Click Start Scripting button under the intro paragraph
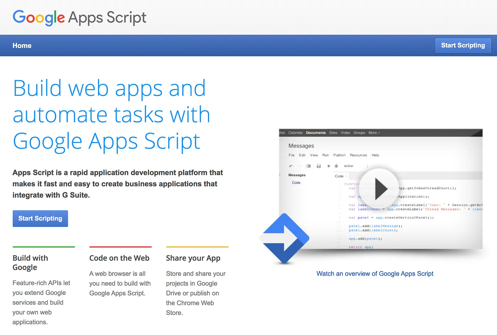497x335 pixels. [x=40, y=219]
